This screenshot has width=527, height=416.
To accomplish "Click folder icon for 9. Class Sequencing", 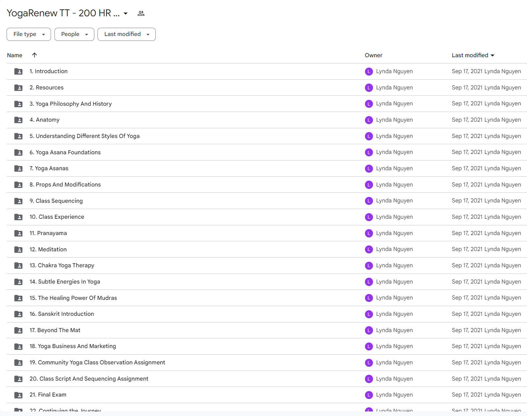I will 18,201.
